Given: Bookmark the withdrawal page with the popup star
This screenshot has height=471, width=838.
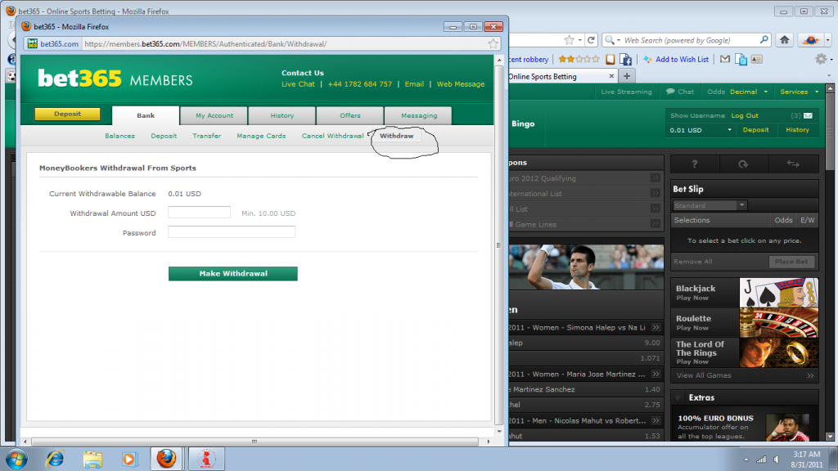Looking at the screenshot, I should coord(493,44).
